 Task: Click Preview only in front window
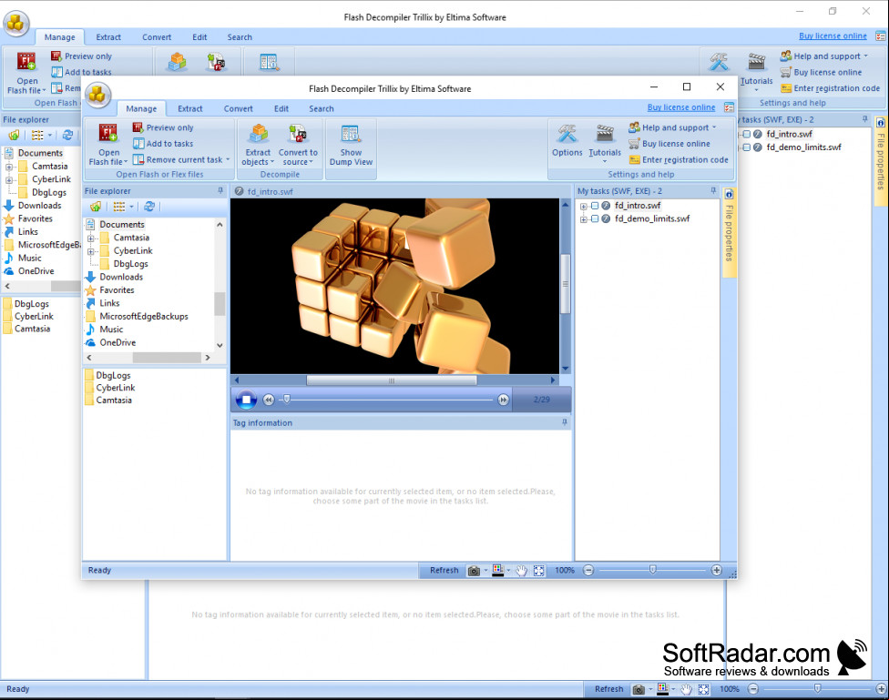tap(163, 127)
